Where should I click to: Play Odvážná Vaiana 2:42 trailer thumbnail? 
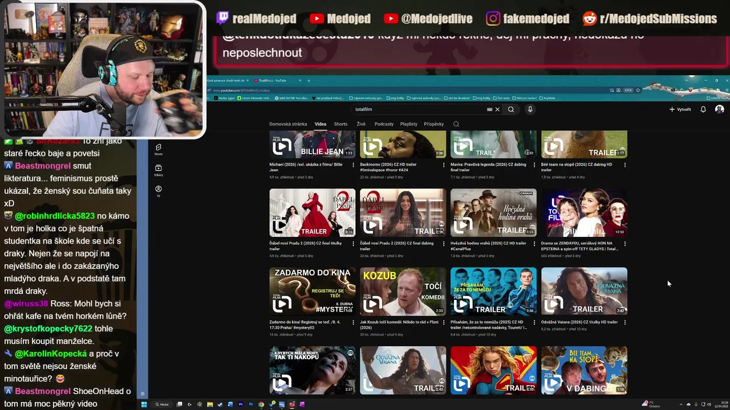pos(585,292)
